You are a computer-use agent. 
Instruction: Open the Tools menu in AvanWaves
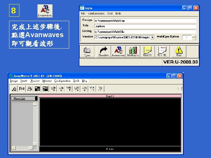[x=76, y=81]
